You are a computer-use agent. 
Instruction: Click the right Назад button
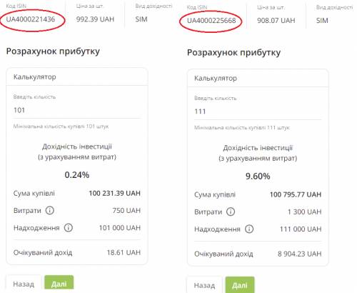click(204, 285)
